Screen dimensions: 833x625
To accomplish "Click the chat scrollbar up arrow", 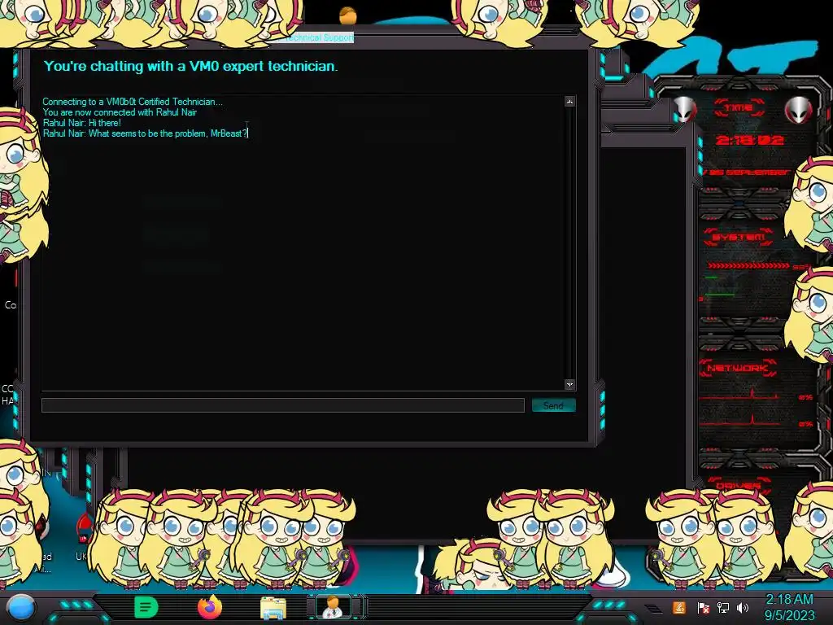I will pyautogui.click(x=569, y=102).
